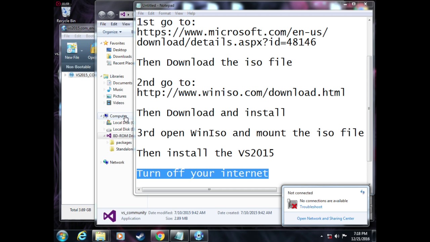
Task: Click the Show desktop strip at taskbar edge
Action: 374,236
